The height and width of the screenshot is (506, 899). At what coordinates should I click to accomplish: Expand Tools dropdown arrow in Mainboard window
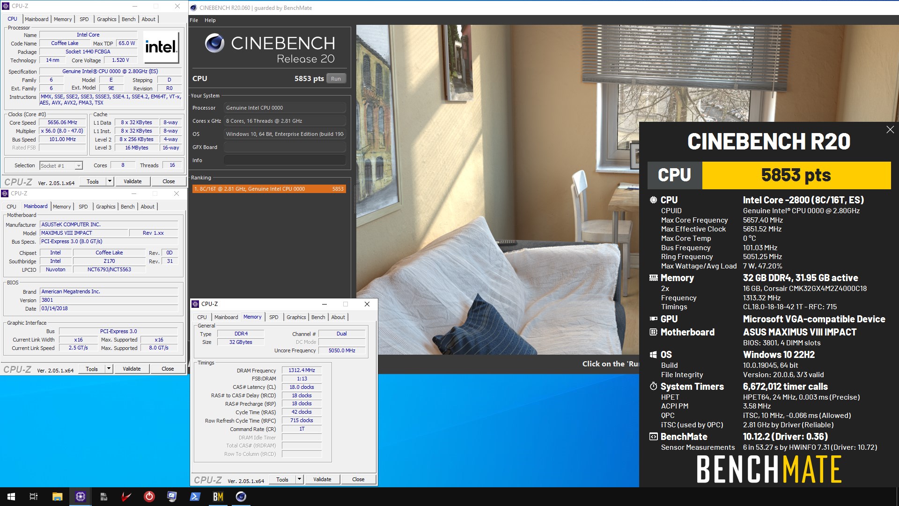pyautogui.click(x=109, y=369)
